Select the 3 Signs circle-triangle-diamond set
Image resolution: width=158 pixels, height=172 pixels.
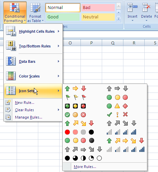point(117,106)
